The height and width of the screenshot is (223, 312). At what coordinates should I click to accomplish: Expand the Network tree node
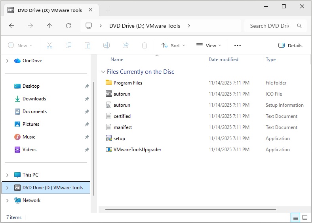[8, 200]
